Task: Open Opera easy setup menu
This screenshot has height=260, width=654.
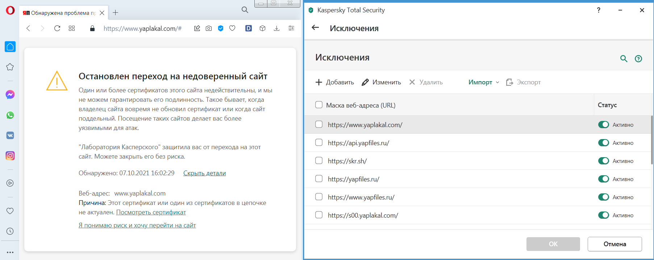Action: [x=291, y=28]
